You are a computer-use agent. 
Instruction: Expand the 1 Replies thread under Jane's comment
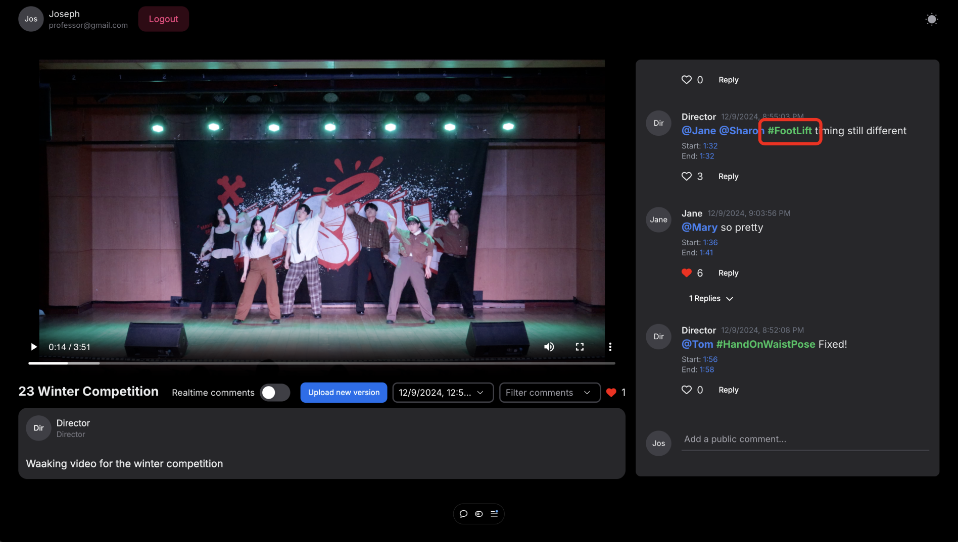[710, 298]
